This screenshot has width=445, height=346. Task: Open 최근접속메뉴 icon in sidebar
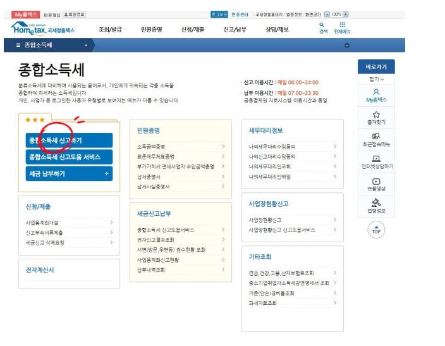pos(376,136)
